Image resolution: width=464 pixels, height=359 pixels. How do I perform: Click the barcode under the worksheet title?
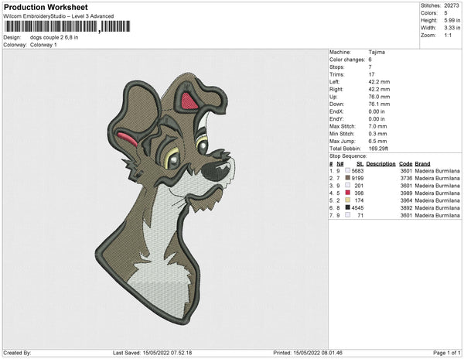point(67,26)
